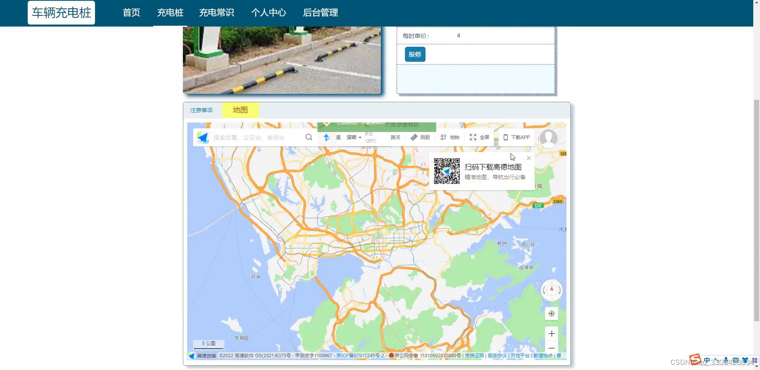Enter 全屏 fullscreen map mode
Screen dimensions: 760x370
click(x=479, y=137)
